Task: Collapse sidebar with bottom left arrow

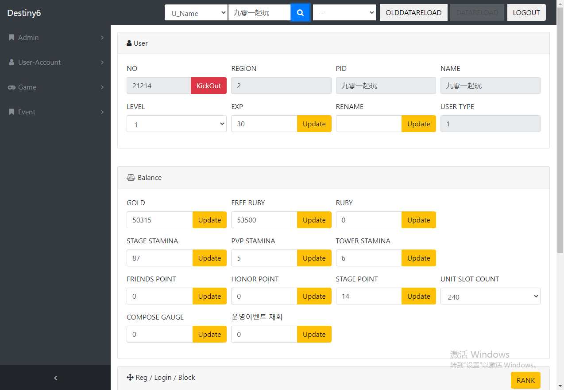Action: [55, 378]
